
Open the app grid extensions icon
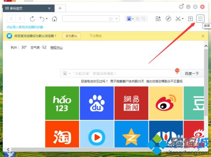coord(158,19)
